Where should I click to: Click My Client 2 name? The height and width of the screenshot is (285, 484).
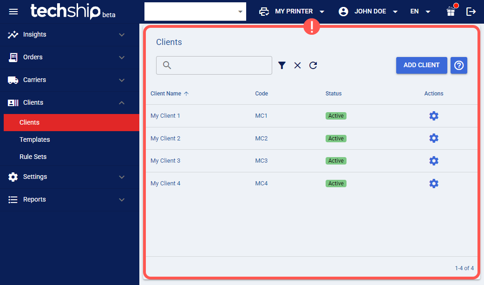coord(165,139)
